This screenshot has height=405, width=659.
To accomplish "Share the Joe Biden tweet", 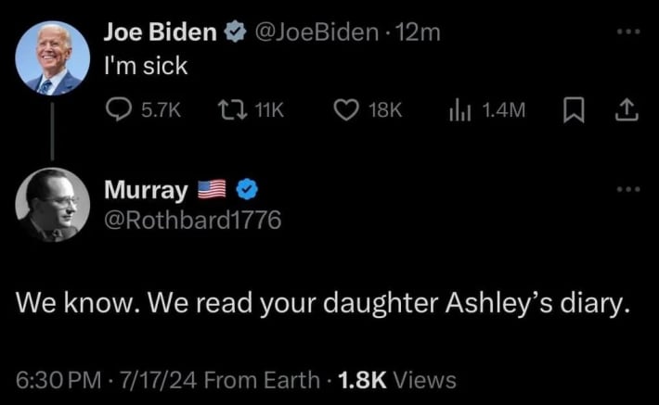I will coord(627,110).
